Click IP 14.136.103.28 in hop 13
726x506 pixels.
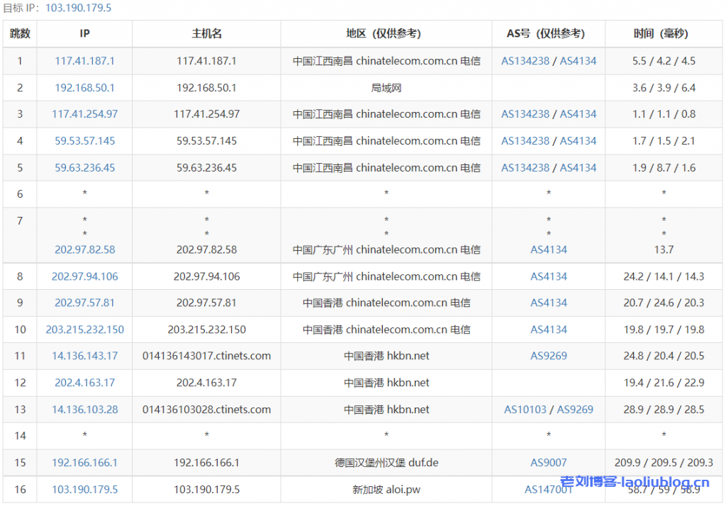84,410
